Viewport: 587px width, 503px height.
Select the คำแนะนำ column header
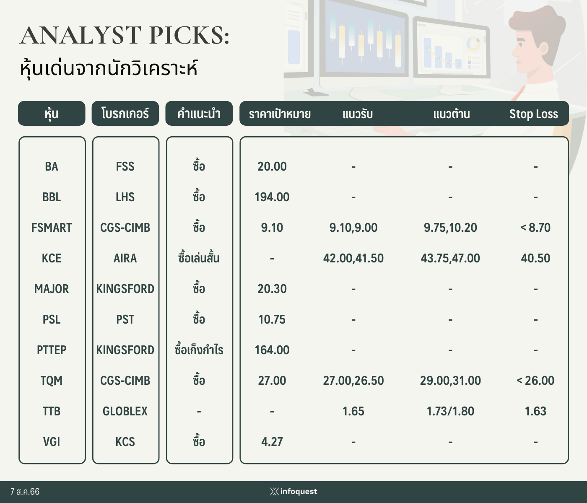point(199,113)
